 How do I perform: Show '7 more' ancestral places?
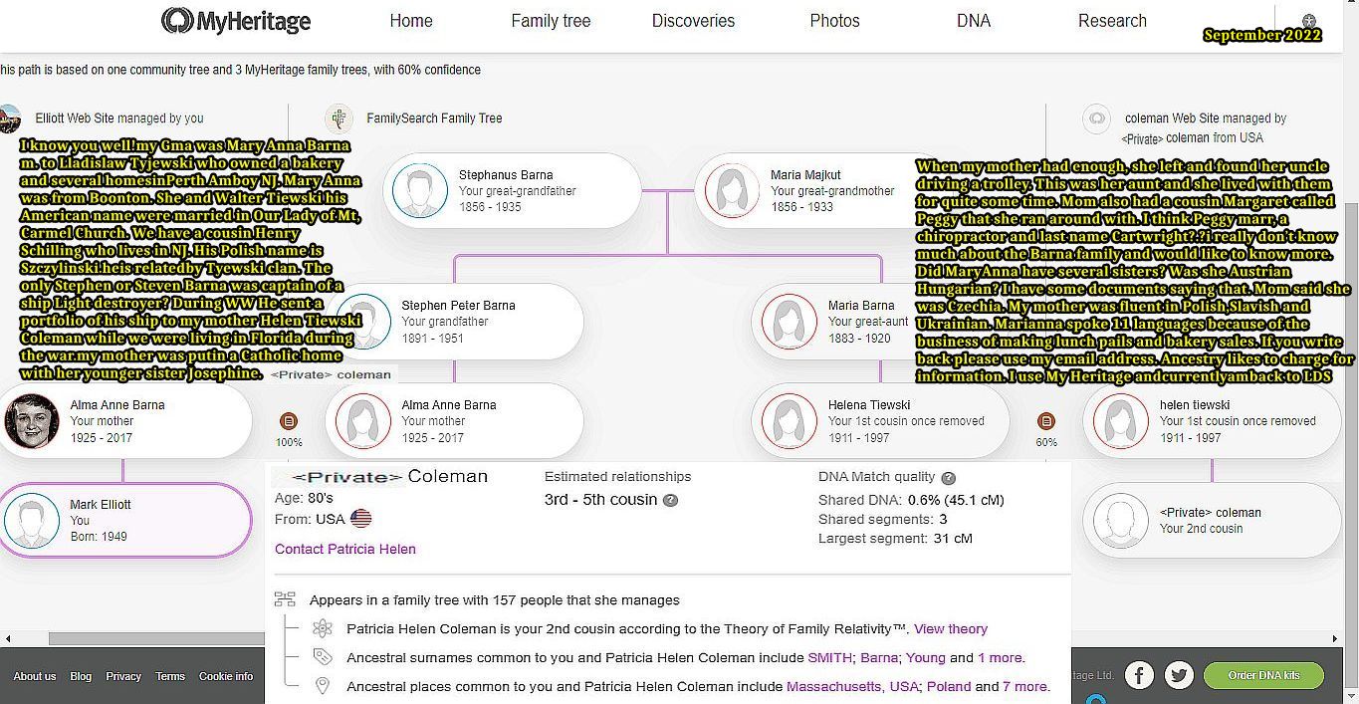[x=1024, y=687]
